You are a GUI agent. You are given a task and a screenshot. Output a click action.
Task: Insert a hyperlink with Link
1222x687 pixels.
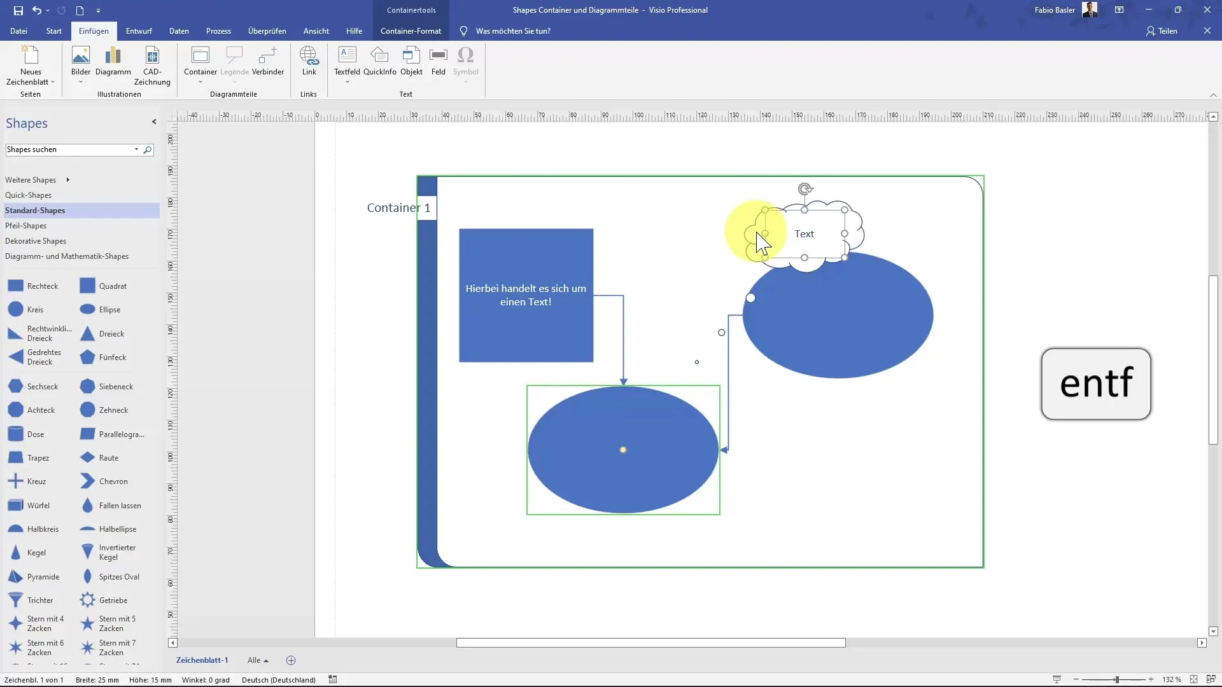coord(309,62)
